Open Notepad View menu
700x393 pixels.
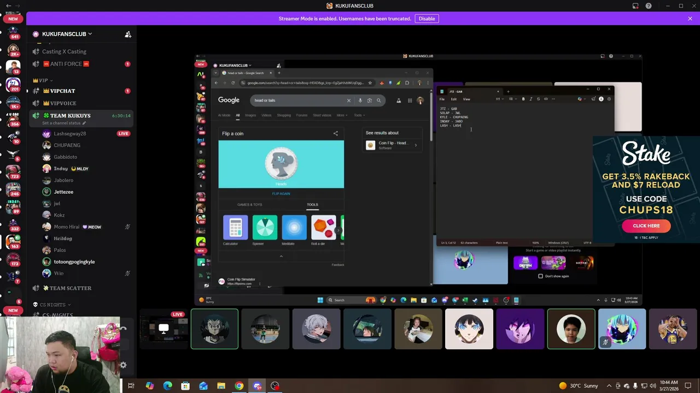pyautogui.click(x=466, y=99)
